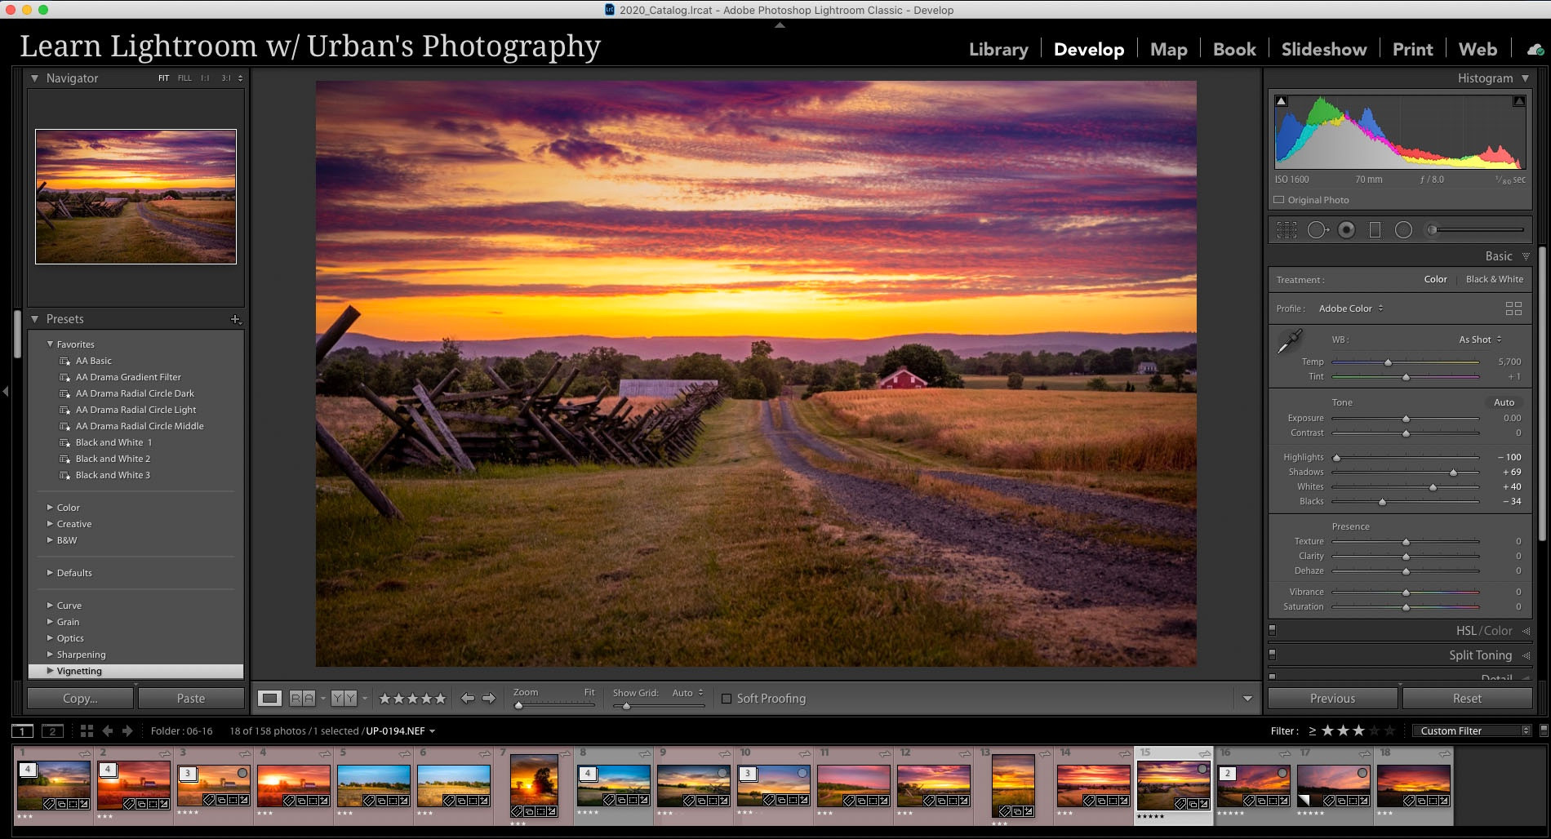This screenshot has height=839, width=1551.
Task: Open the WB As Shot dropdown
Action: (x=1480, y=340)
